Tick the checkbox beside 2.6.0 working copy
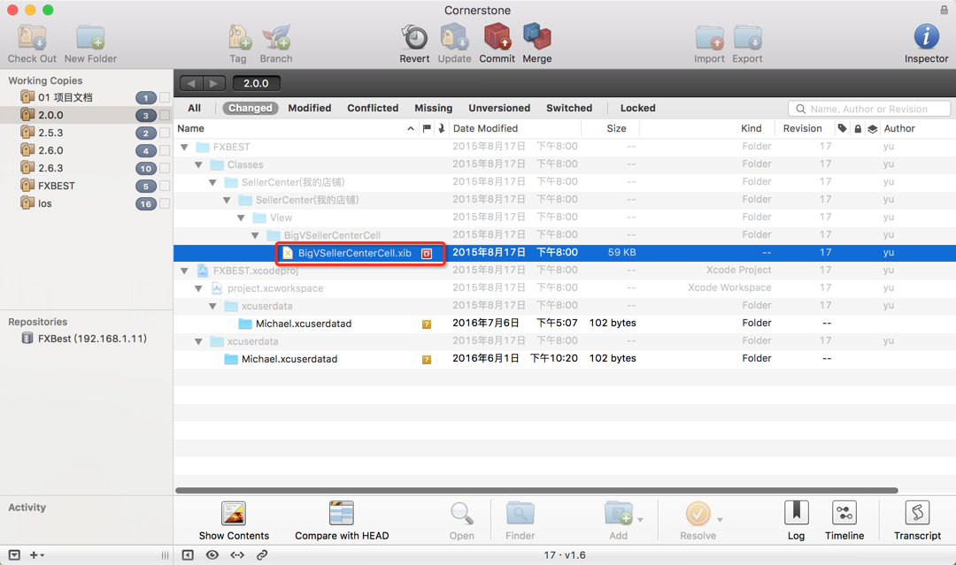The image size is (956, 565). (165, 150)
